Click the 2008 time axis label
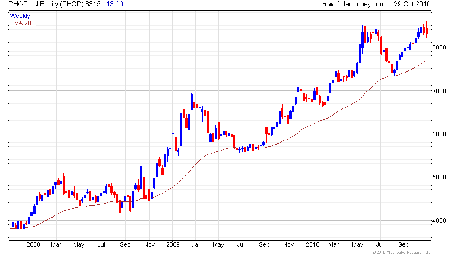The width and height of the screenshot is (471, 256). [33, 244]
